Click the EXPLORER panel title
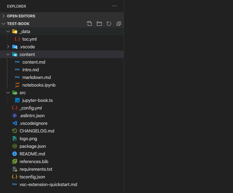The height and width of the screenshot is (193, 233). pos(16,6)
